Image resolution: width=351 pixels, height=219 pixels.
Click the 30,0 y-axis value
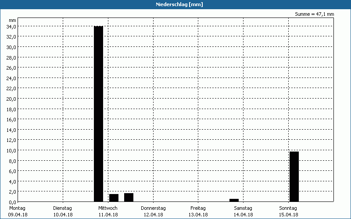[x=11, y=47]
